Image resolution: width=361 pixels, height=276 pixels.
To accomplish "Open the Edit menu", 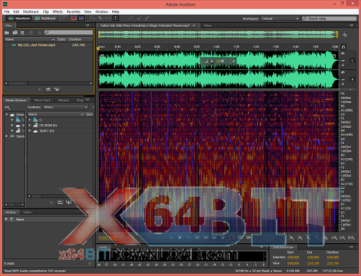I will (17, 11).
